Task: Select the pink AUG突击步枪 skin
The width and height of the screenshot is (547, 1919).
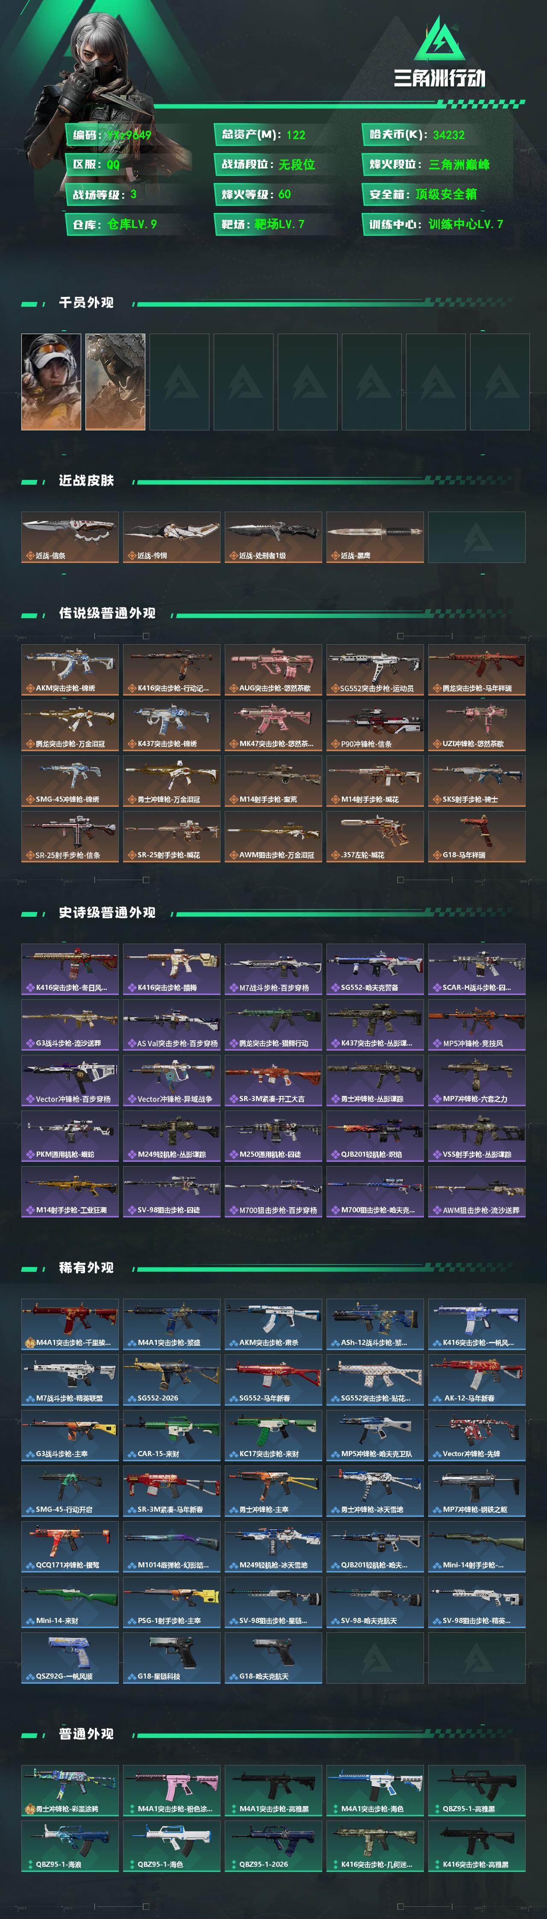Action: [x=273, y=670]
